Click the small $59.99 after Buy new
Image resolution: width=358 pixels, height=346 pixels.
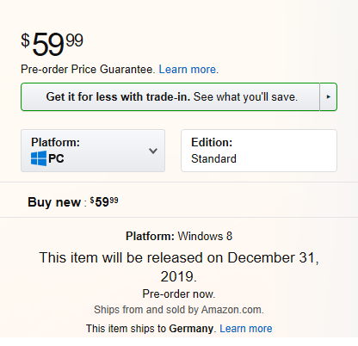[104, 201]
